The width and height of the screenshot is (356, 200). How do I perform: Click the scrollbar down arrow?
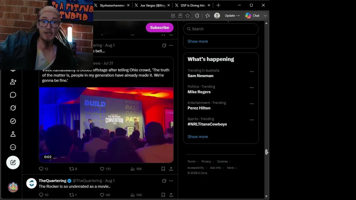click(266, 196)
